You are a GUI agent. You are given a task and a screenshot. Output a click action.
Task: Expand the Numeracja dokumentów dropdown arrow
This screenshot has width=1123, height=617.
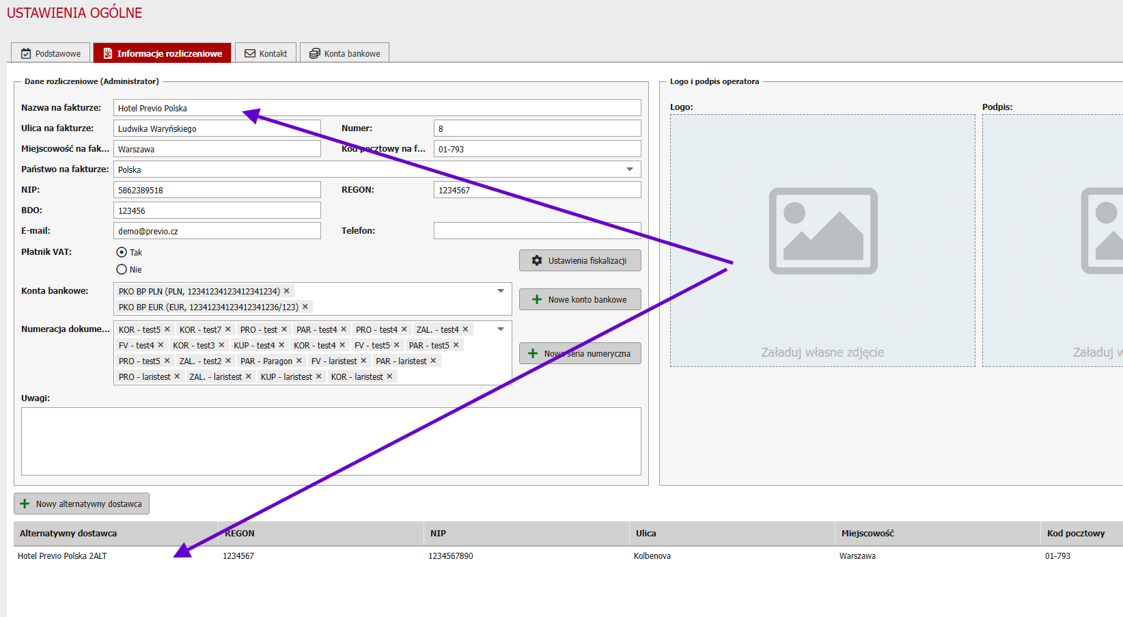(501, 329)
